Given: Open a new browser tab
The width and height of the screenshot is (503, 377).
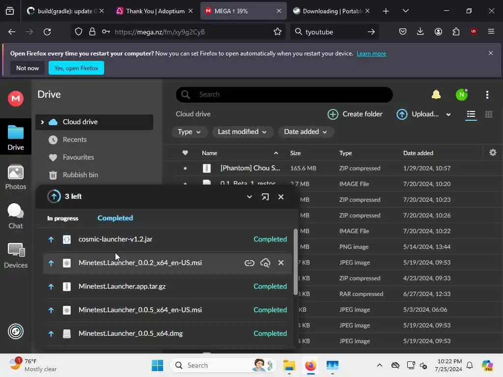Looking at the screenshot, I should click(x=386, y=11).
